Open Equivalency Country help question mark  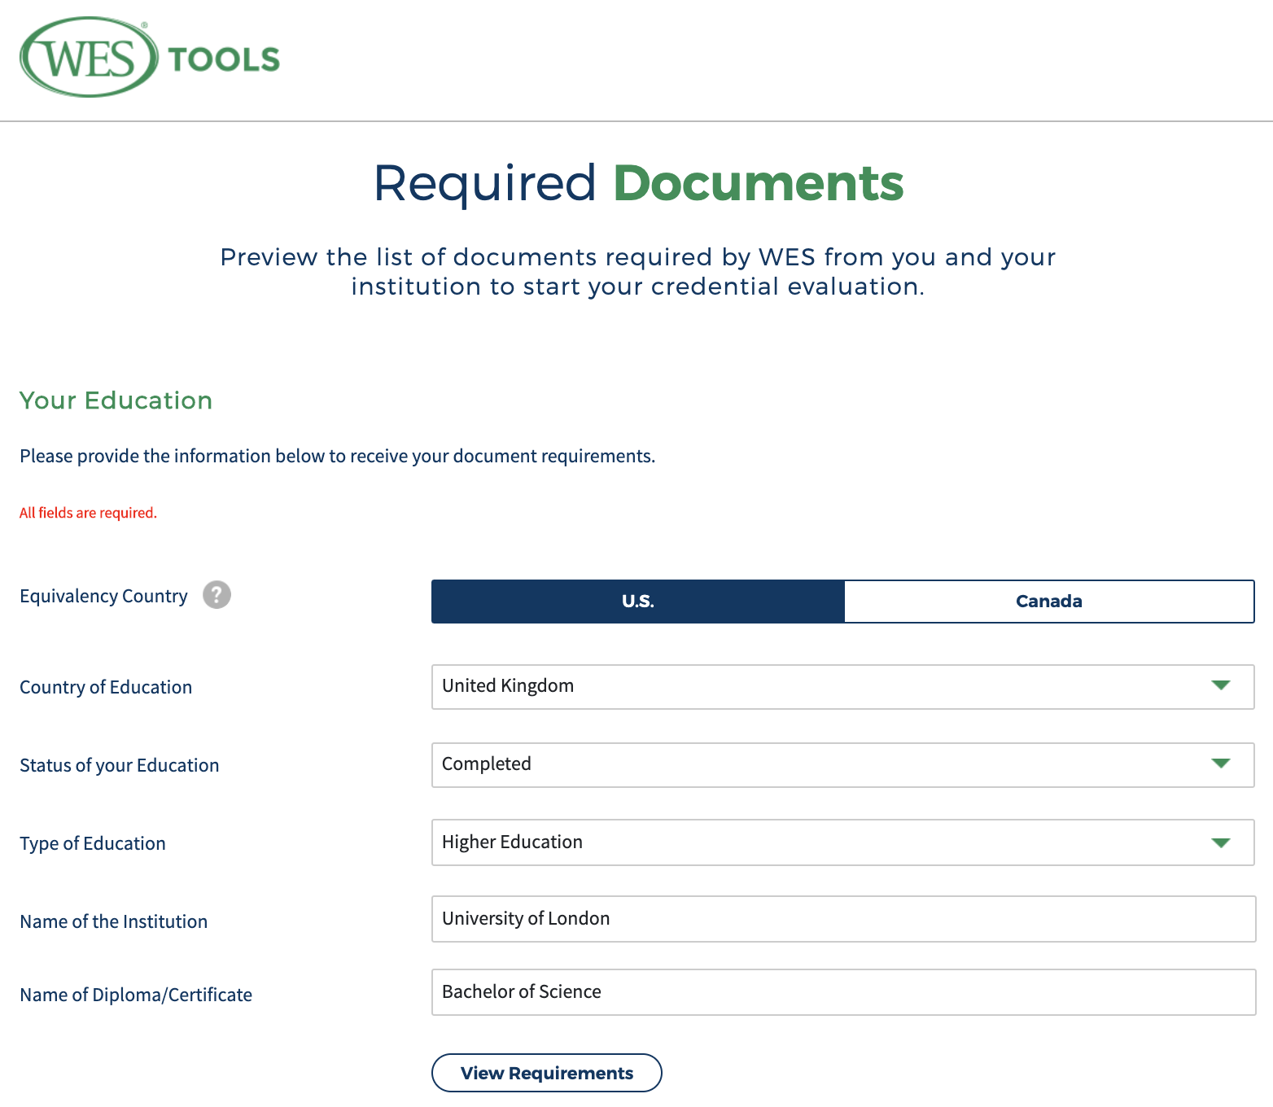point(217,595)
